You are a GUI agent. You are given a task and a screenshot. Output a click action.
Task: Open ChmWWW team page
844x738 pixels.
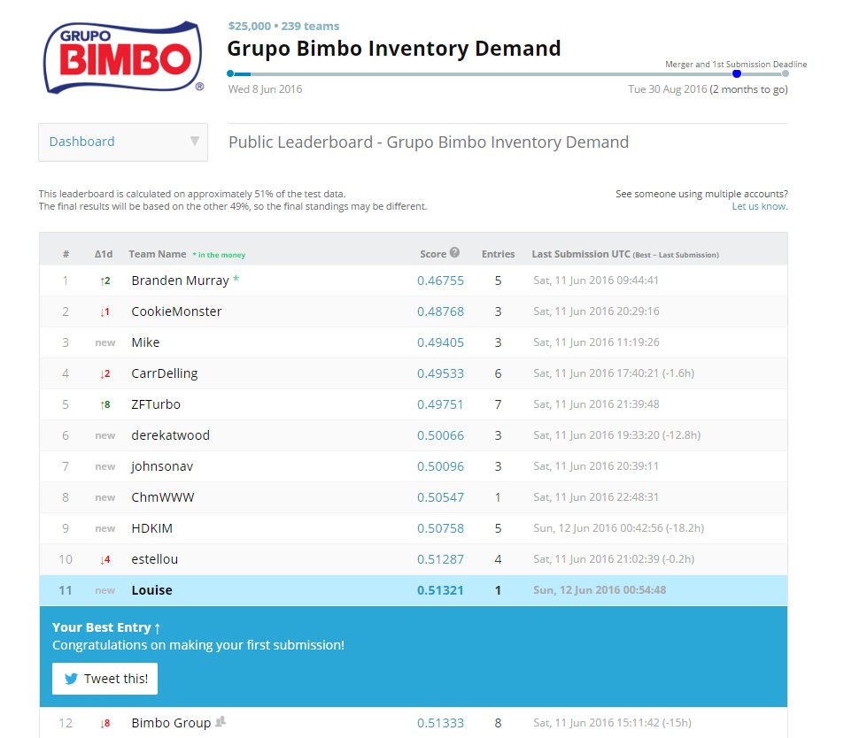163,497
